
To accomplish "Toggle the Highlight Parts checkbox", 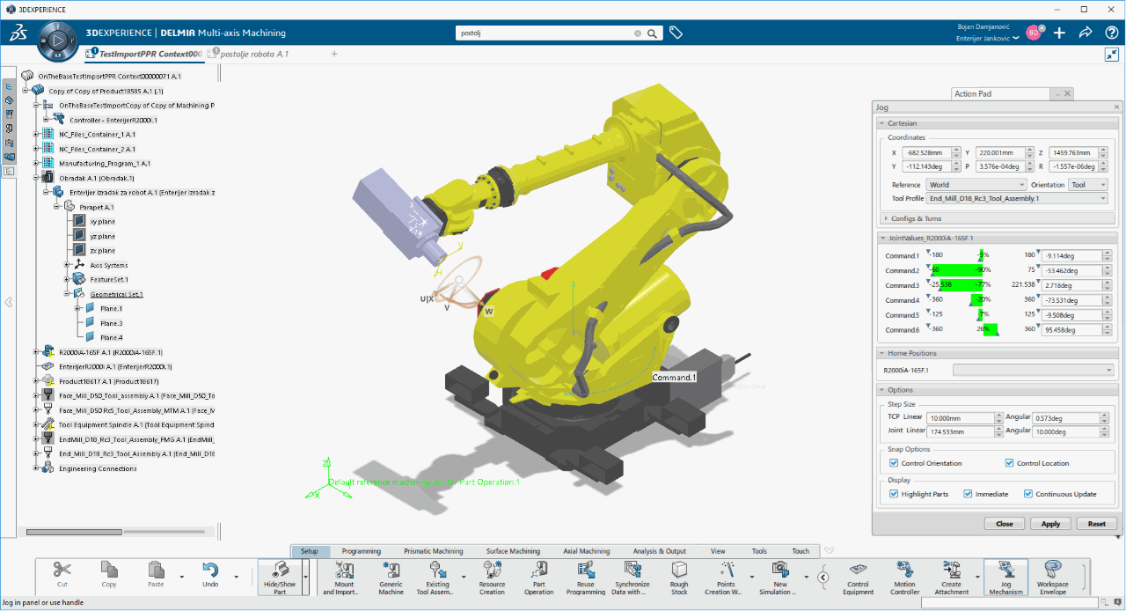I will click(894, 494).
